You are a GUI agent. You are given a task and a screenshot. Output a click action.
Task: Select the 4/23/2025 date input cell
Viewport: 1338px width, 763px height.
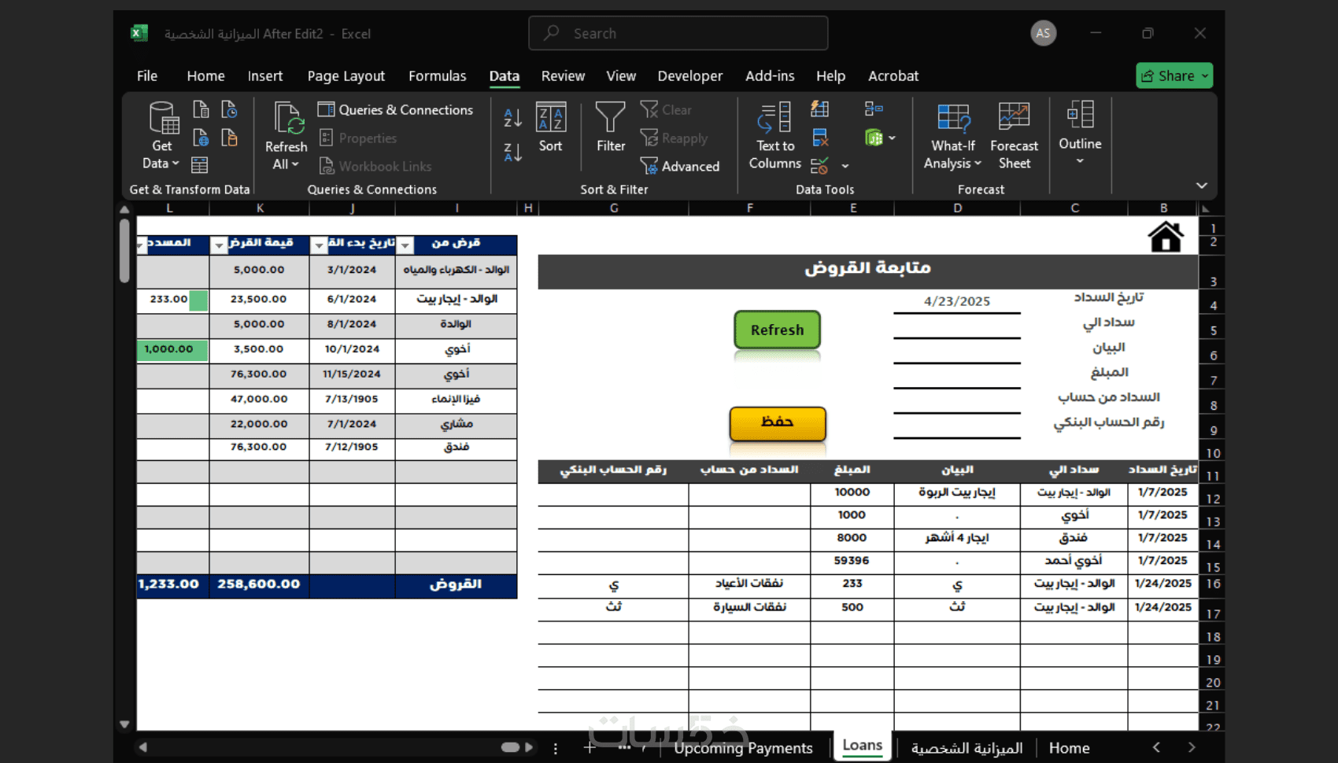click(x=957, y=301)
